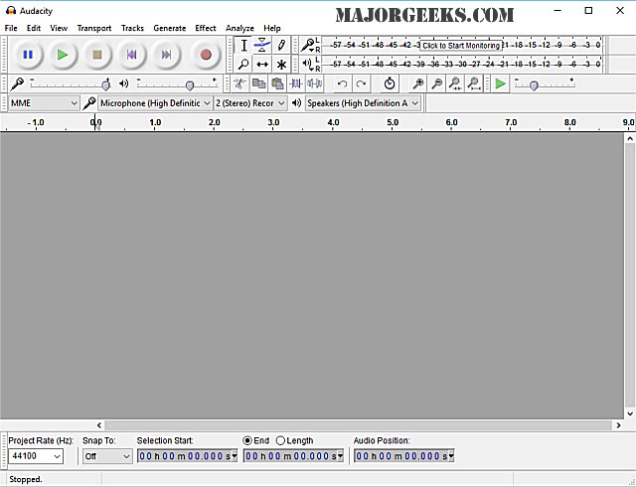Image resolution: width=636 pixels, height=487 pixels.
Task: Select the Time Shift tool
Action: 262,65
